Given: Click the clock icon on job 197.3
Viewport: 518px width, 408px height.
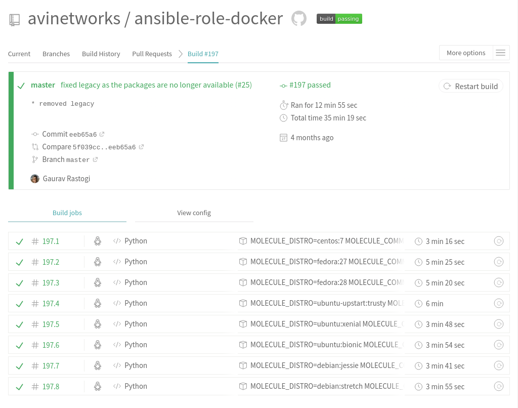Looking at the screenshot, I should tap(418, 283).
